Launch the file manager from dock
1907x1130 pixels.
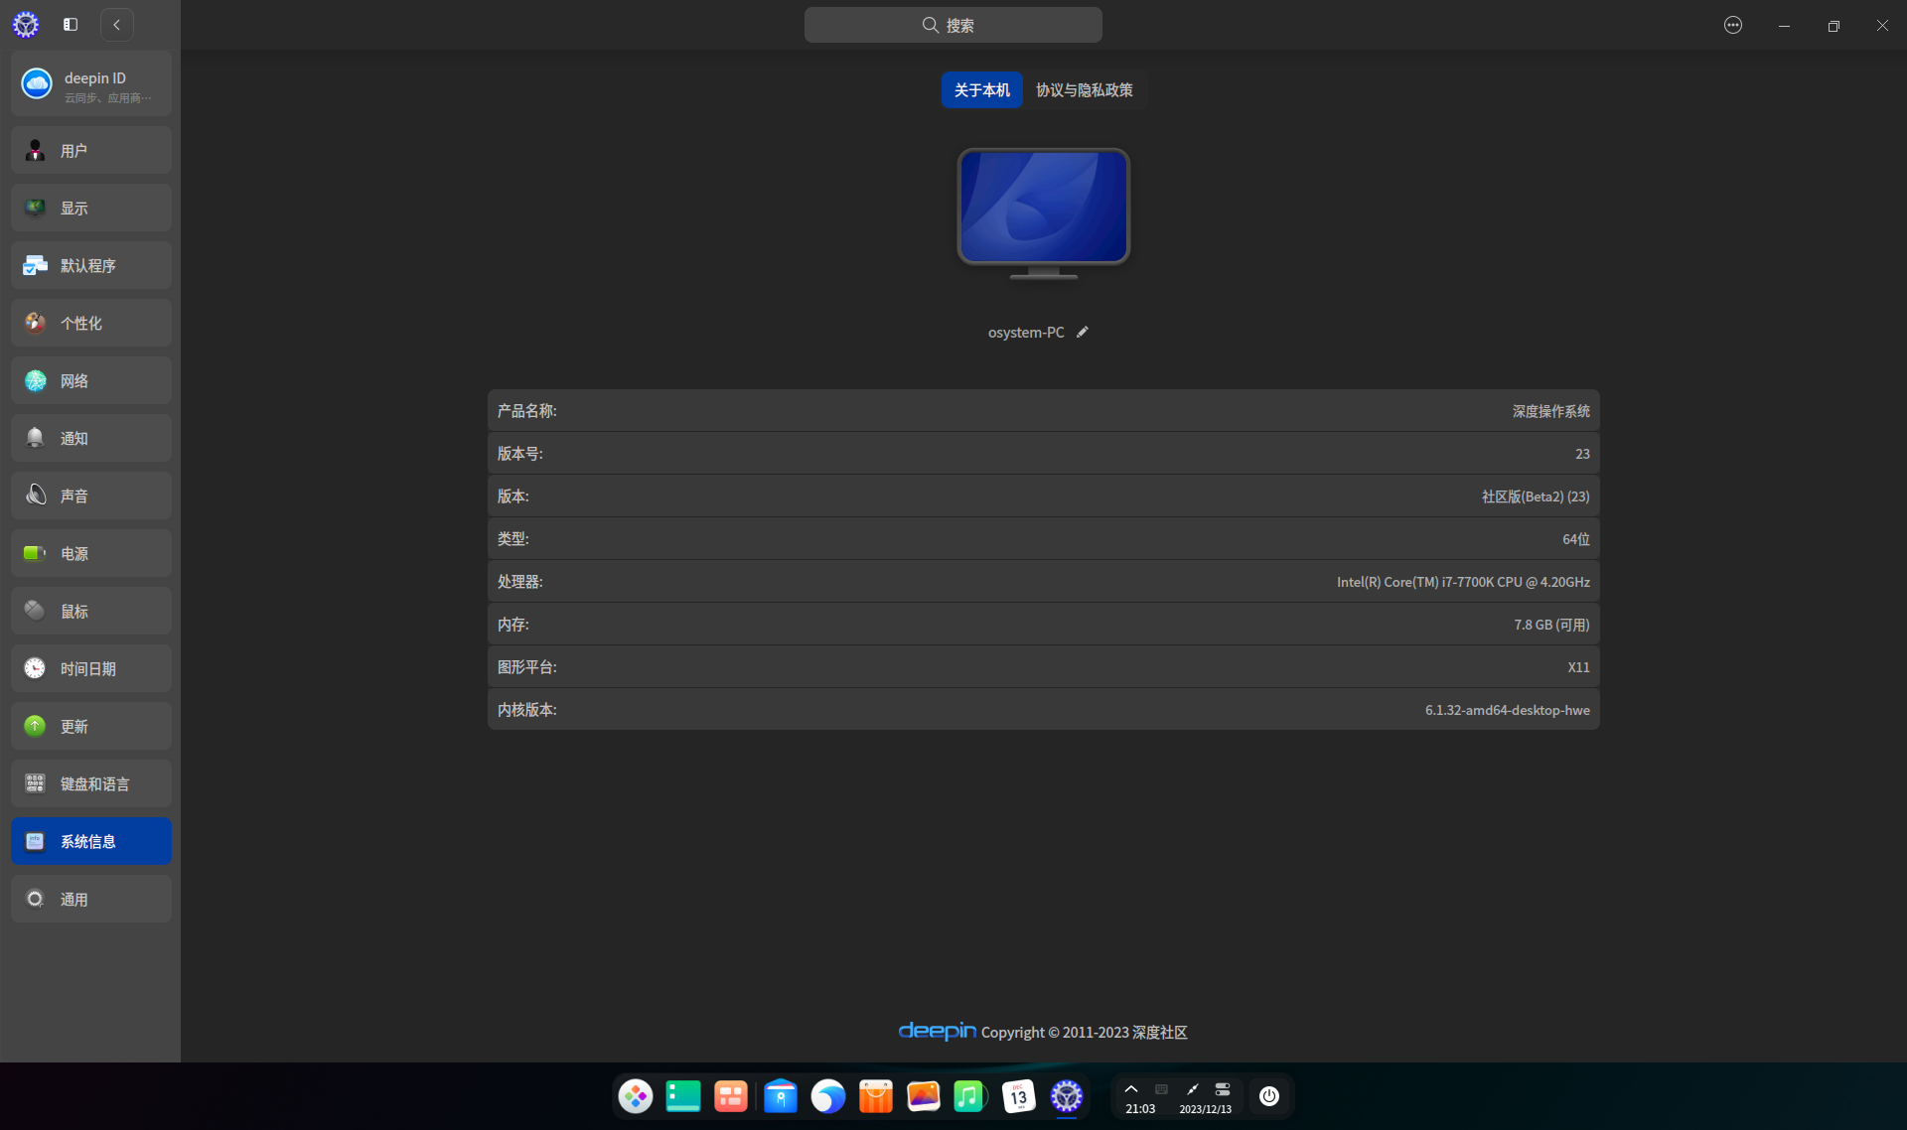pos(781,1096)
